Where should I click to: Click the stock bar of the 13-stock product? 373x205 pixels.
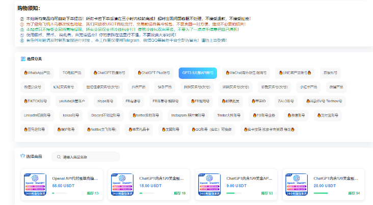(60, 193)
